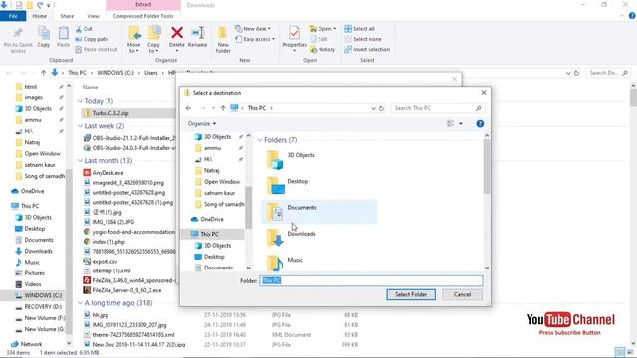This screenshot has height=358, width=637.
Task: Click OneDrive in dialog tree
Action: tap(208, 219)
